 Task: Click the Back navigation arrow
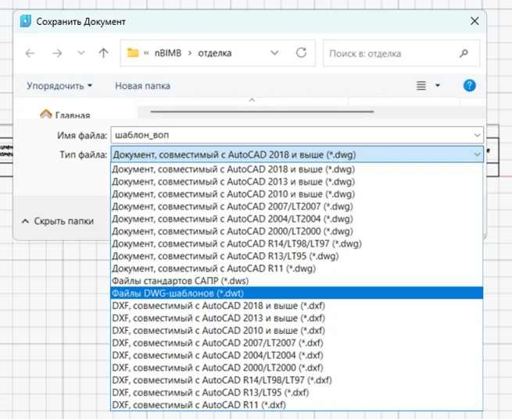(x=30, y=54)
